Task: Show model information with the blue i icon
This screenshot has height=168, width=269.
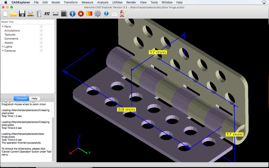Action: click(x=72, y=14)
